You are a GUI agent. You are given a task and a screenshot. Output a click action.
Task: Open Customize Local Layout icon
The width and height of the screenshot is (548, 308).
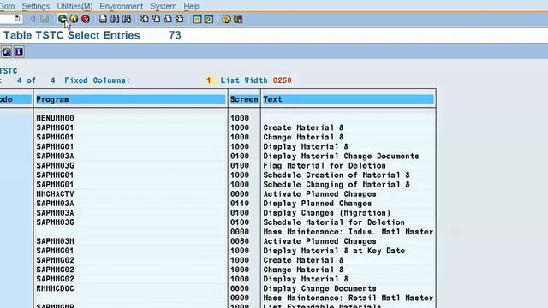point(238,19)
